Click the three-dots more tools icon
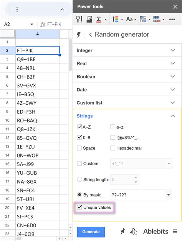182x241 pixels. pyautogui.click(x=172, y=19)
